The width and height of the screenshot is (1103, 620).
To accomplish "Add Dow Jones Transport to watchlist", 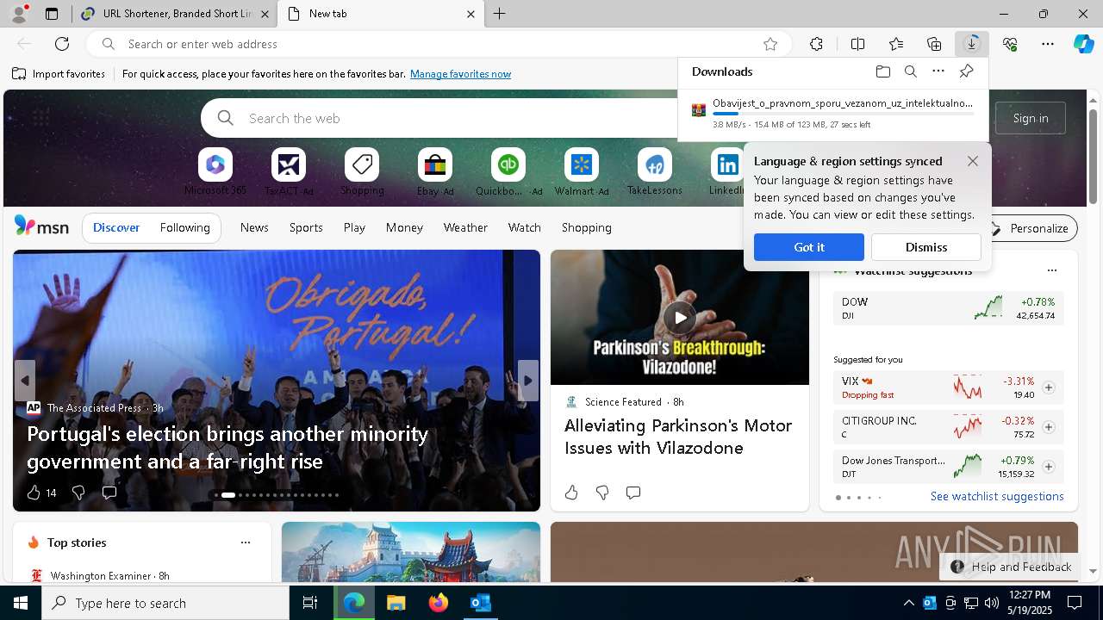I will (1049, 467).
